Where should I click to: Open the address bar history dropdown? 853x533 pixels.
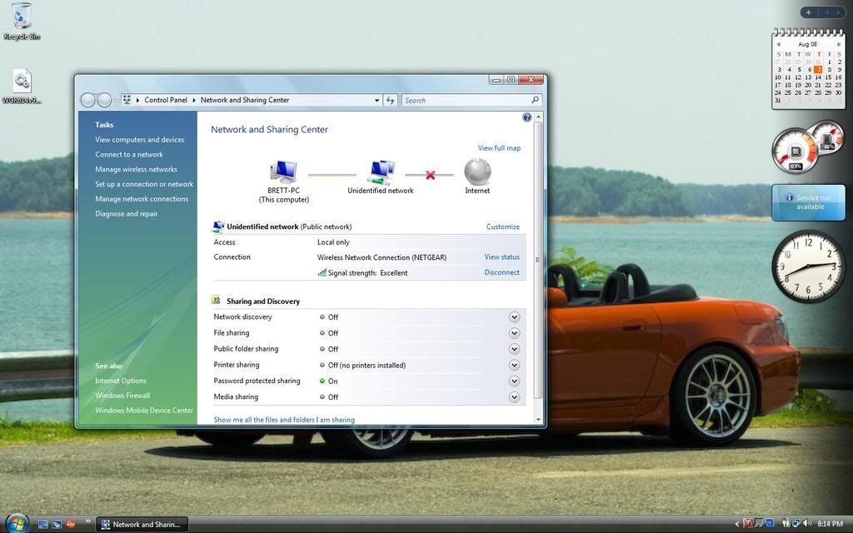(377, 100)
